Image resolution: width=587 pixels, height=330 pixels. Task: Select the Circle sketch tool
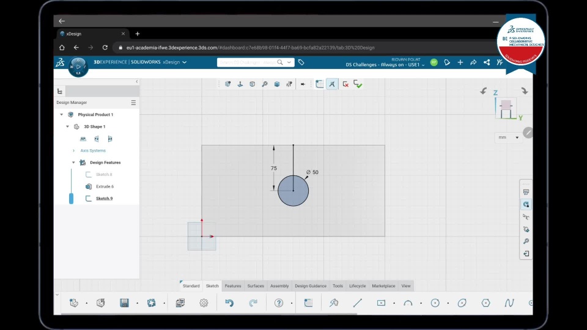[x=435, y=302]
